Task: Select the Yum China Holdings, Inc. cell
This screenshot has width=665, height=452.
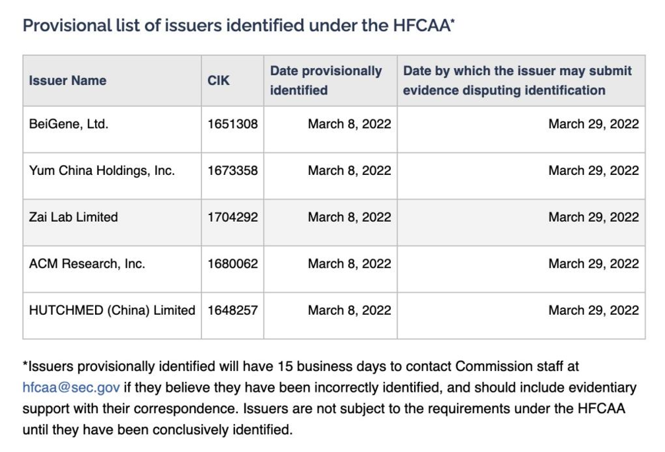Action: 102,170
